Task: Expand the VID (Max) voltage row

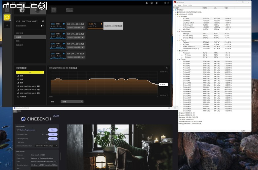Action: point(180,29)
